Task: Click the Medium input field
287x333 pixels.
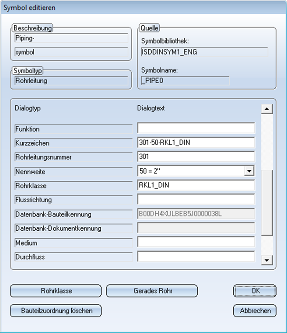Action: (196, 242)
